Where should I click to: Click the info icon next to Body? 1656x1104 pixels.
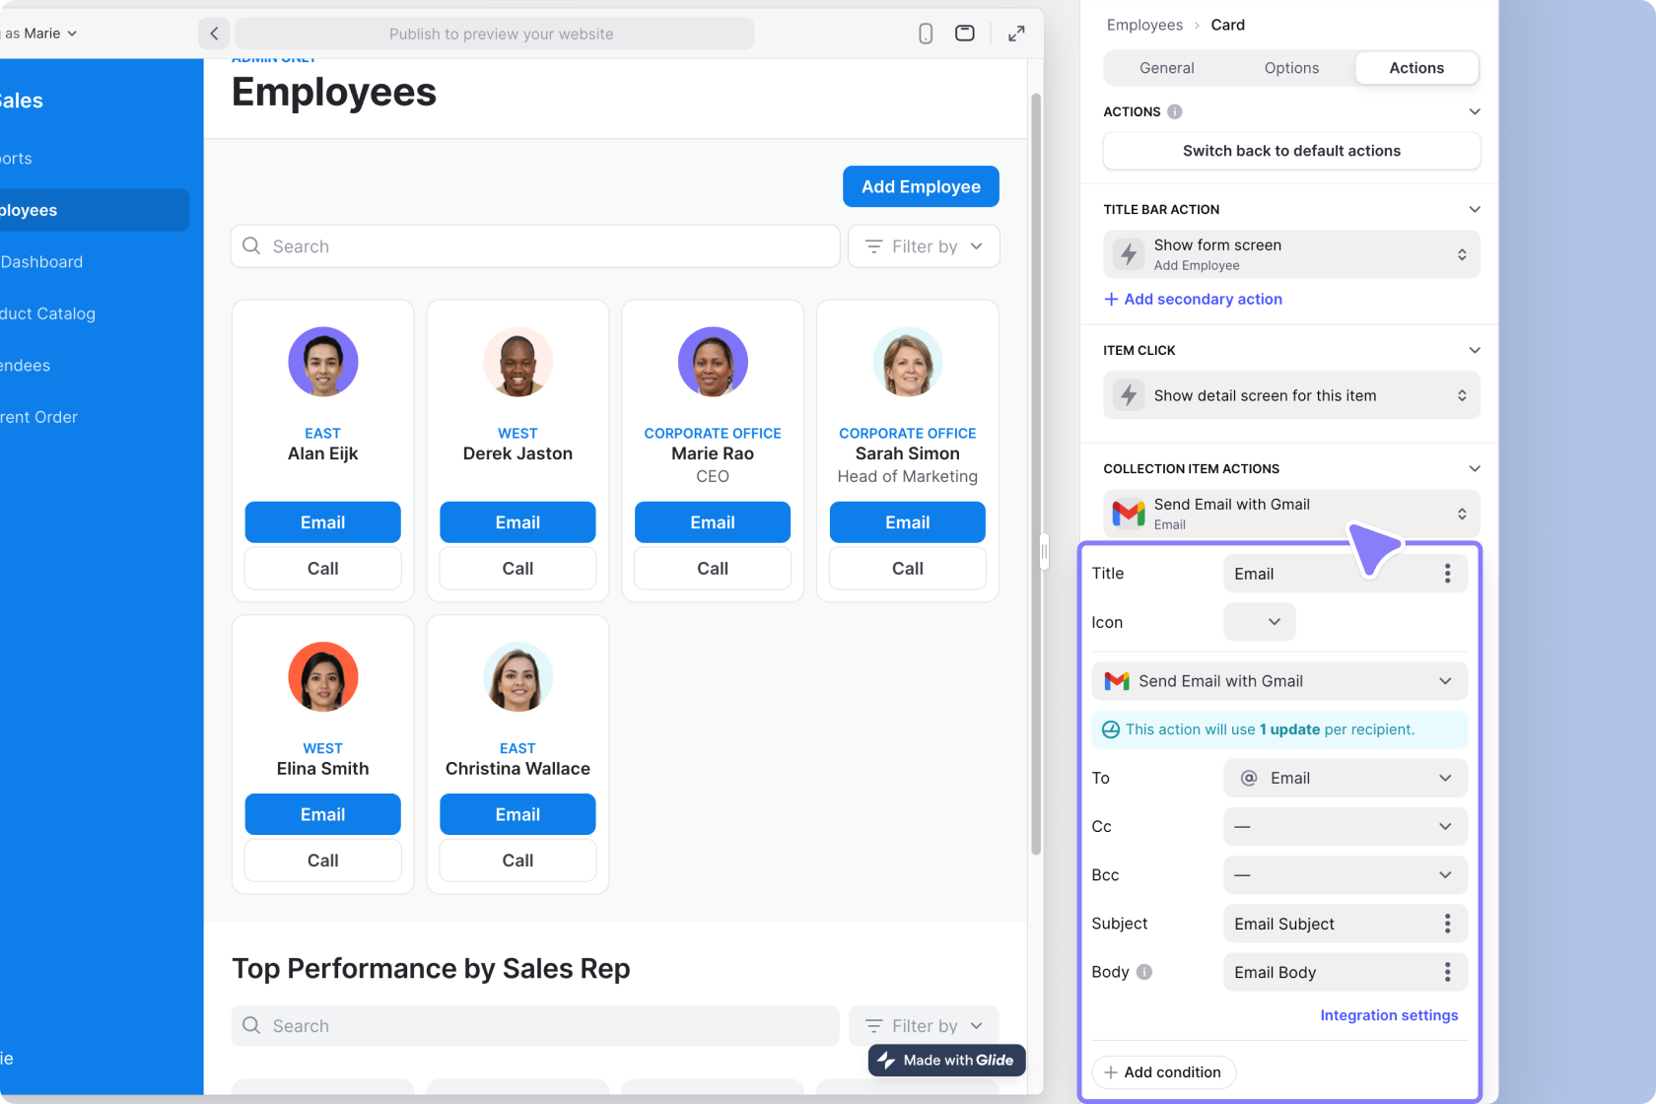1143,972
